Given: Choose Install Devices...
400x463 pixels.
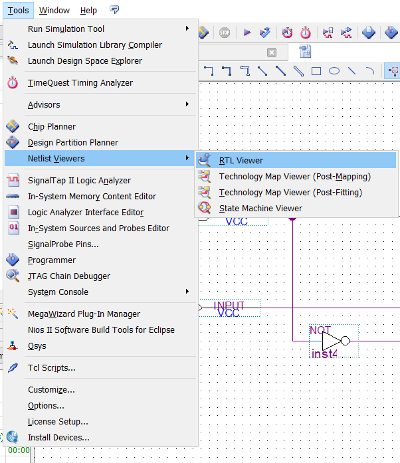Looking at the screenshot, I should [x=102, y=438].
